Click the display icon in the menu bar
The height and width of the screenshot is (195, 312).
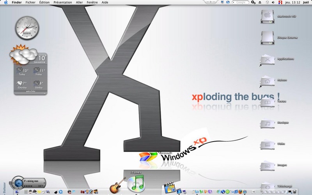(222, 2)
